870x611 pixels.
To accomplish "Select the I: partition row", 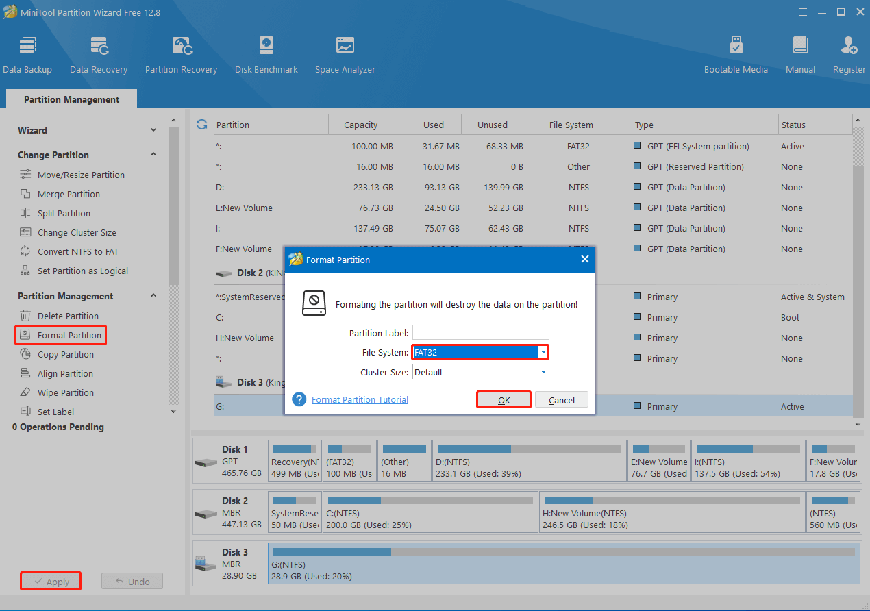I will [533, 228].
